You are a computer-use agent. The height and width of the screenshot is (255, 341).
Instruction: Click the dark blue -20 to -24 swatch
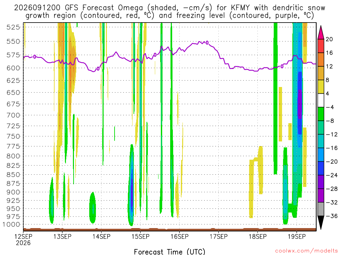point(321,168)
